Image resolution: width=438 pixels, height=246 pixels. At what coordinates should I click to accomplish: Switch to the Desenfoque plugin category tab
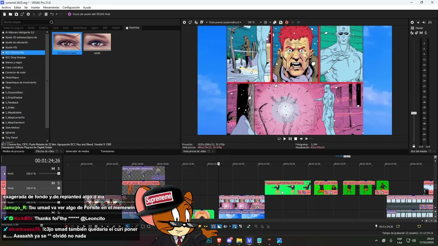(x=80, y=28)
